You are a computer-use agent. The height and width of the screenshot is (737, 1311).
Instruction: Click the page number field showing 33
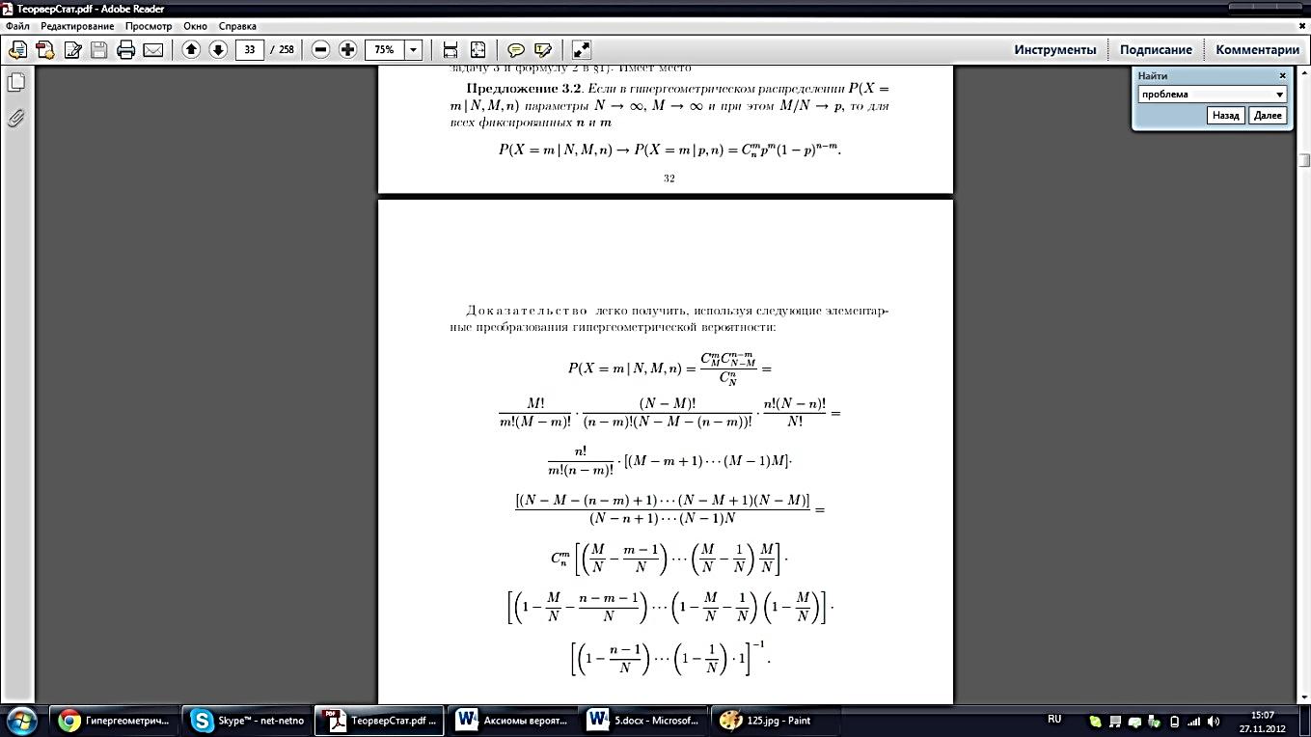coord(250,49)
